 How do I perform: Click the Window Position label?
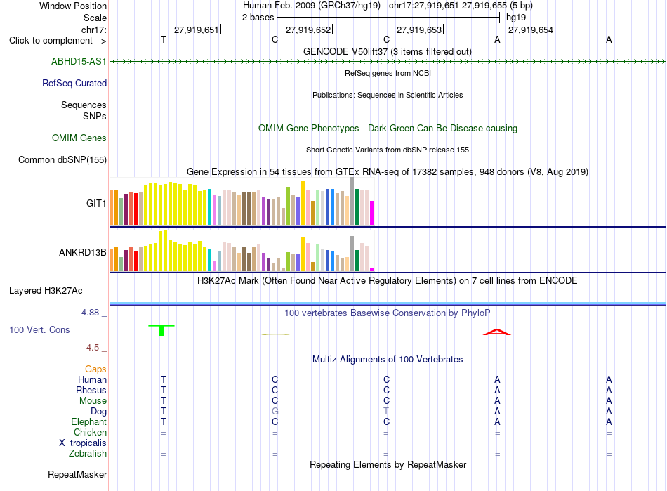(73, 6)
